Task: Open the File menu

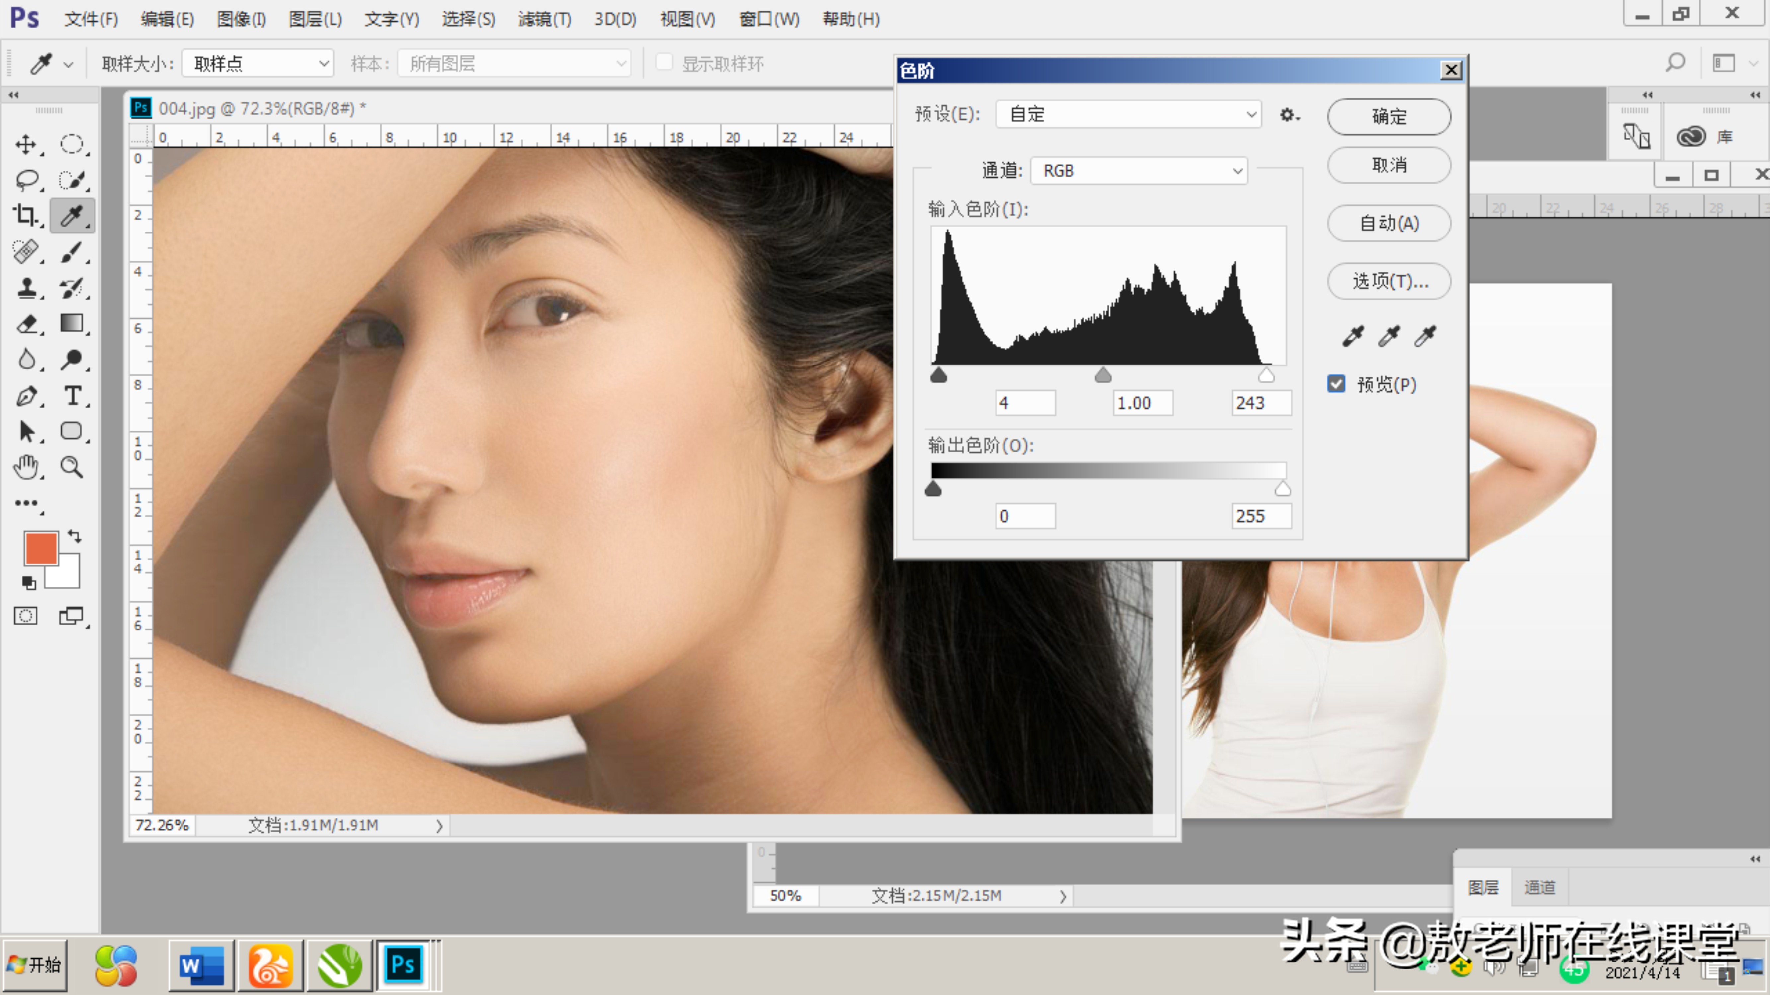Action: point(91,19)
